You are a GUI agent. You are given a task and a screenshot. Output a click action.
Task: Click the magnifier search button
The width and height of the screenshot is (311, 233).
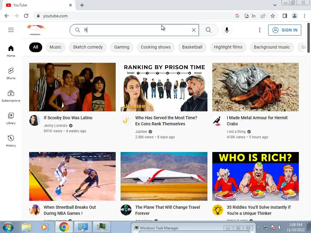pyautogui.click(x=208, y=30)
